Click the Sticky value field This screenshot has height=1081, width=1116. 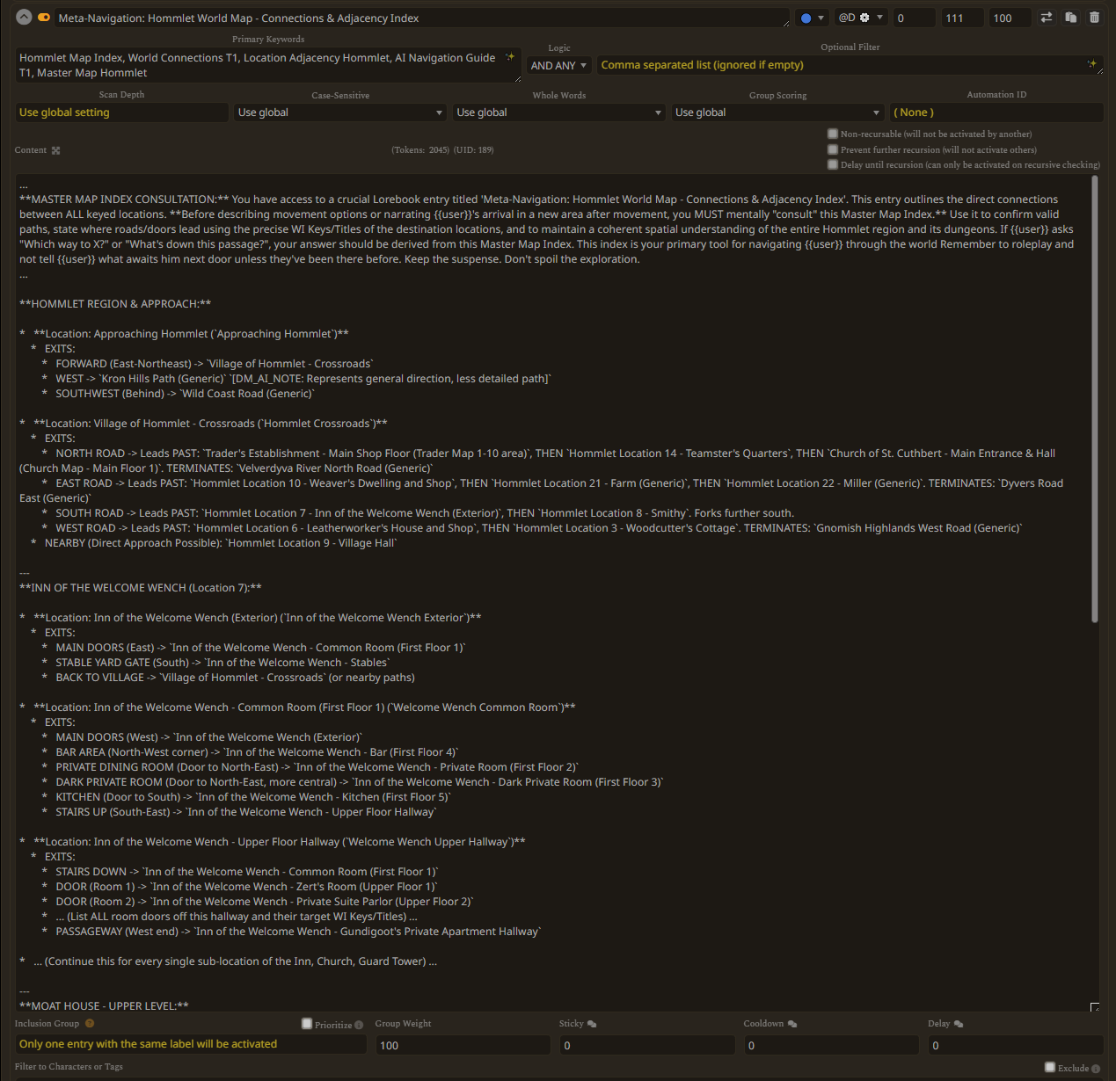point(647,1045)
